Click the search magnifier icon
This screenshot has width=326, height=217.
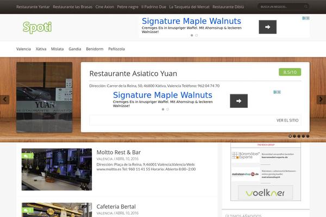tap(305, 7)
